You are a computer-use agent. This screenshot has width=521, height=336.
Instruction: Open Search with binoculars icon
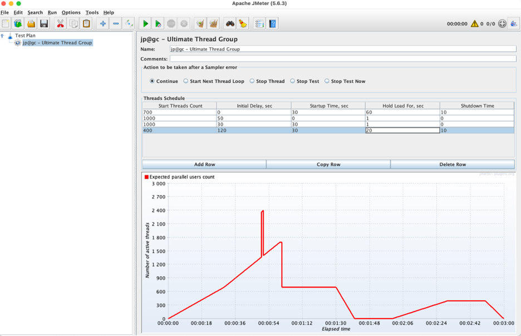[230, 23]
